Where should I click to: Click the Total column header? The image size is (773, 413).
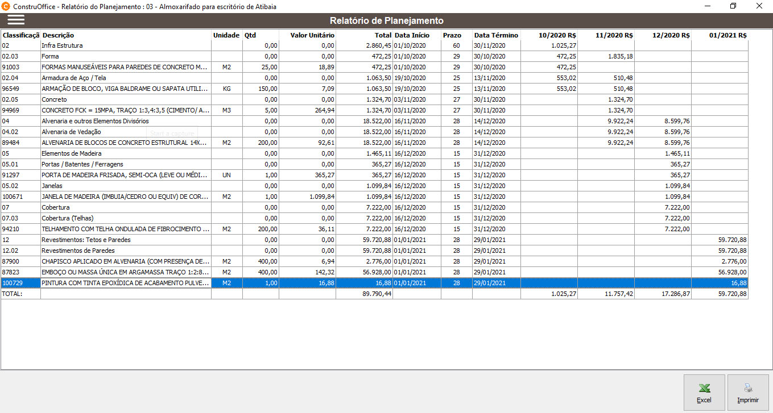(x=364, y=35)
